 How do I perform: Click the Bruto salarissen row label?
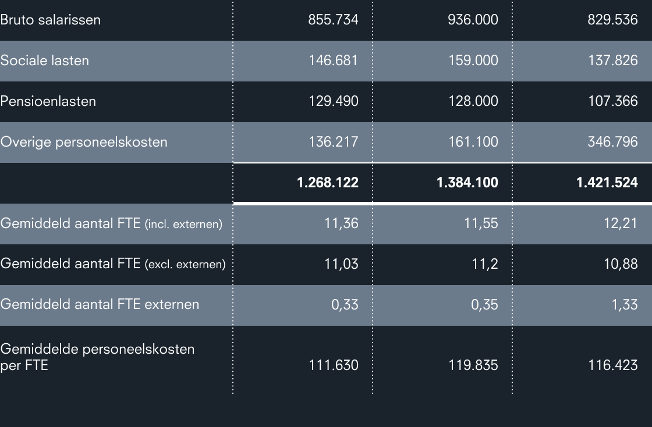(x=51, y=20)
